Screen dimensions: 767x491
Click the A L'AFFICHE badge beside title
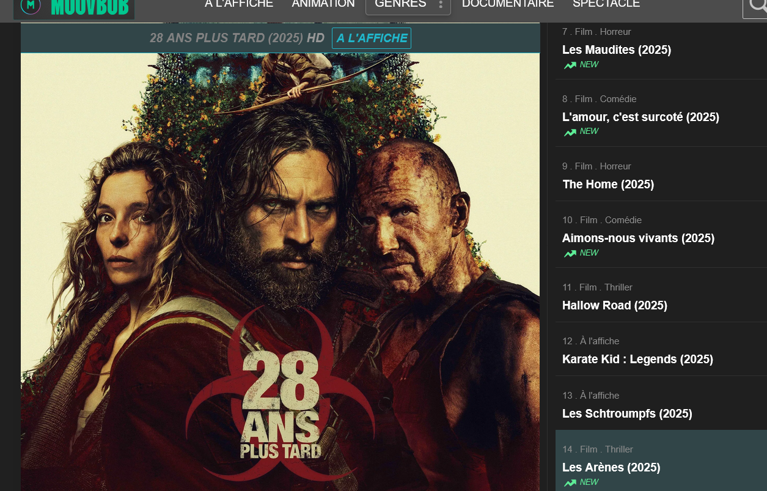coord(372,38)
